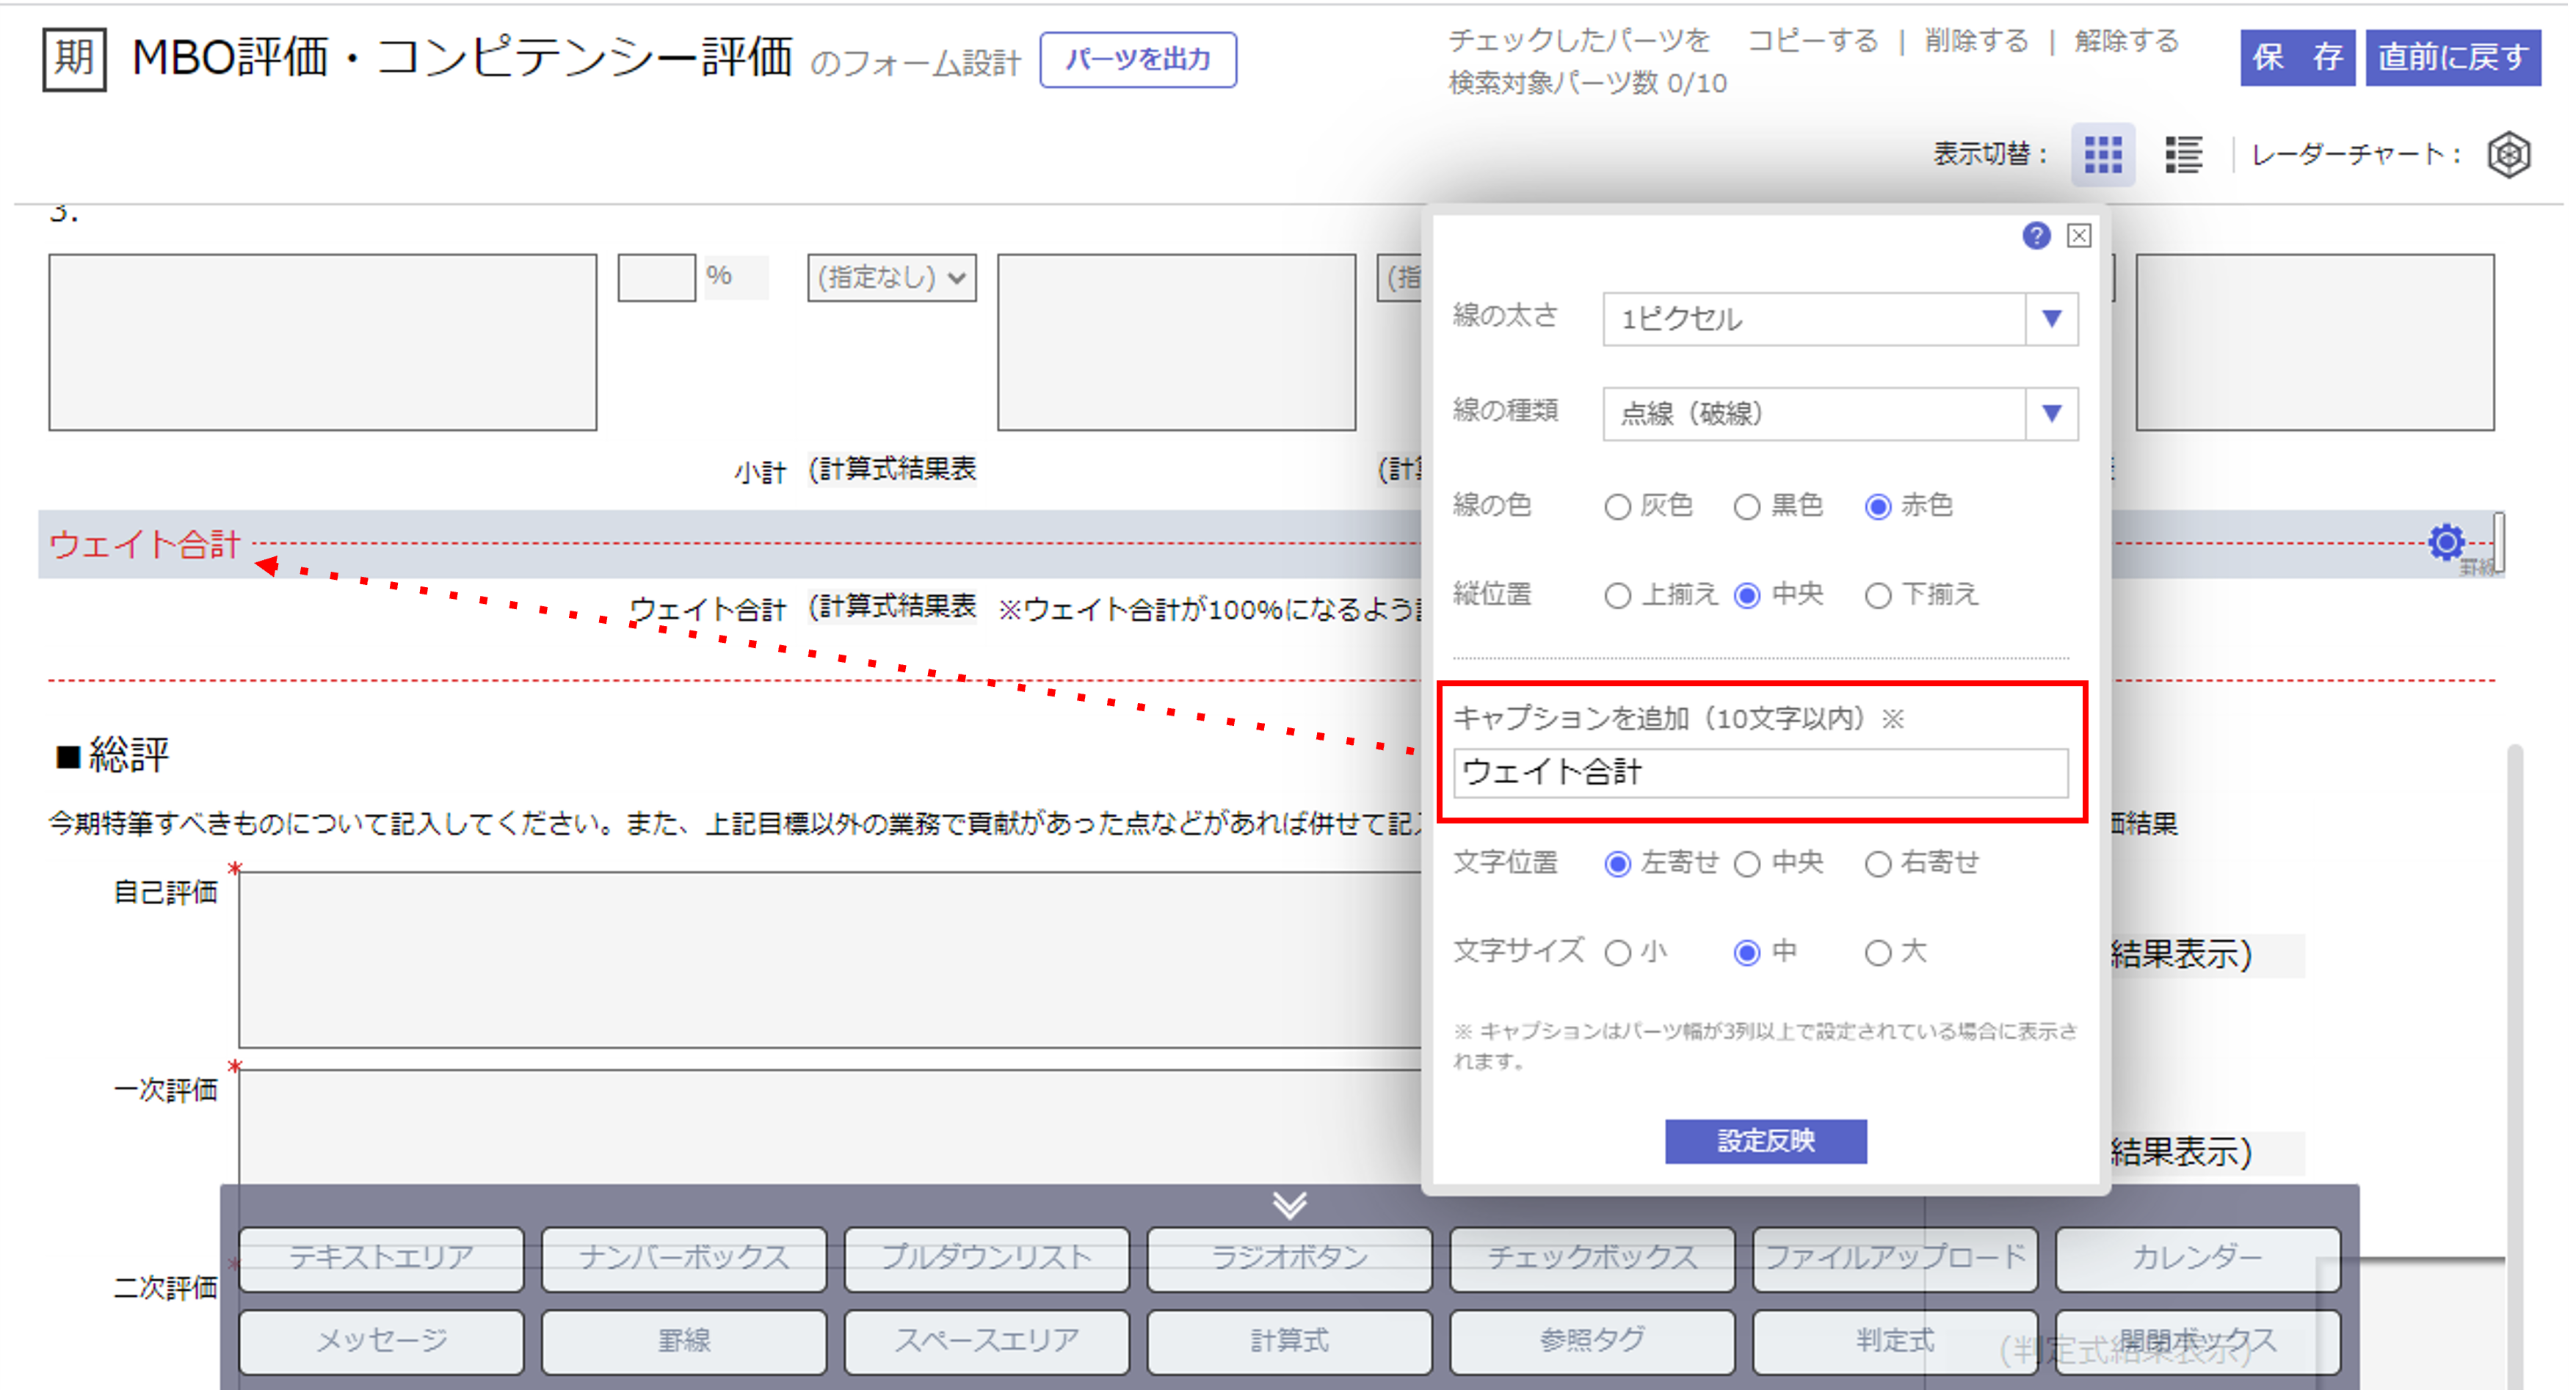Switch to grid display view
Image resolution: width=2576 pixels, height=1390 pixels.
point(2103,155)
